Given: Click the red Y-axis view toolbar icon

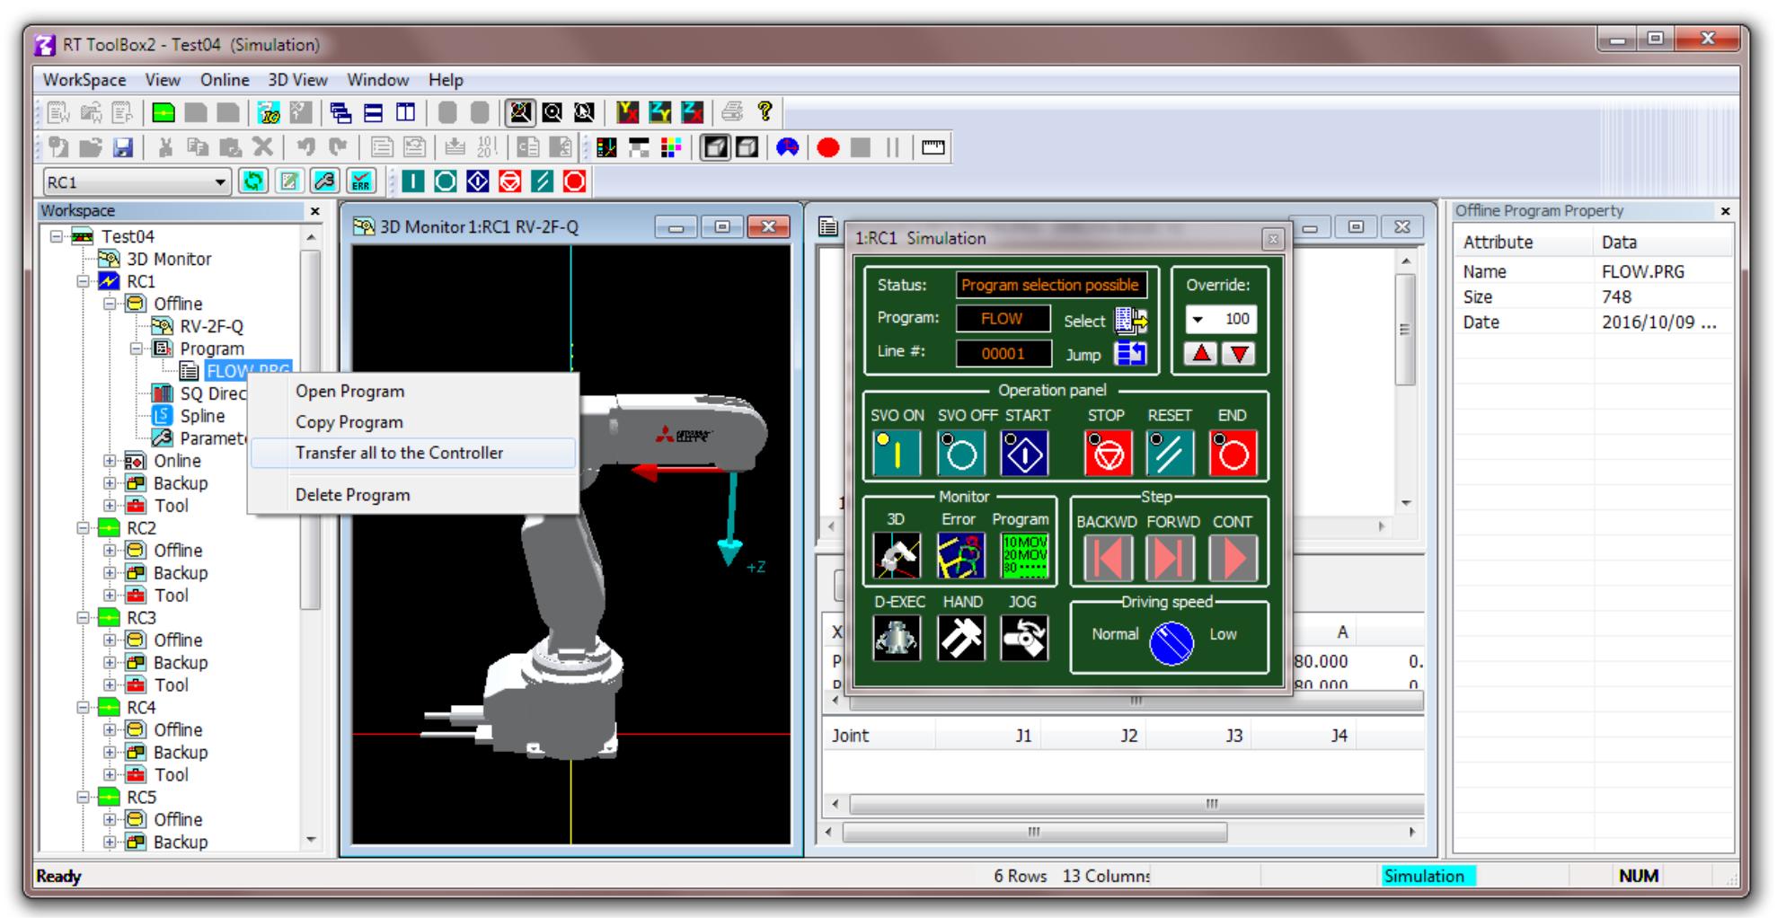Looking at the screenshot, I should [628, 111].
